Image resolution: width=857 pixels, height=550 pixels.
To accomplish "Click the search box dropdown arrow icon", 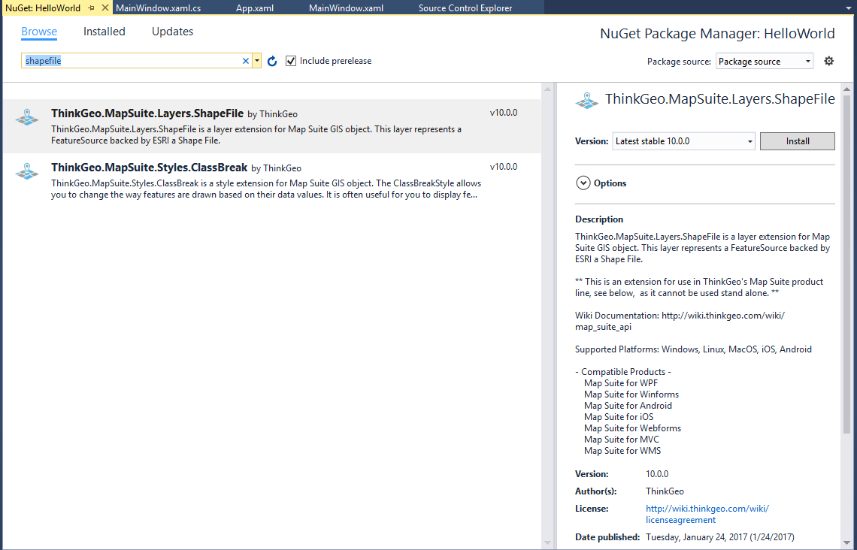I will [x=256, y=60].
